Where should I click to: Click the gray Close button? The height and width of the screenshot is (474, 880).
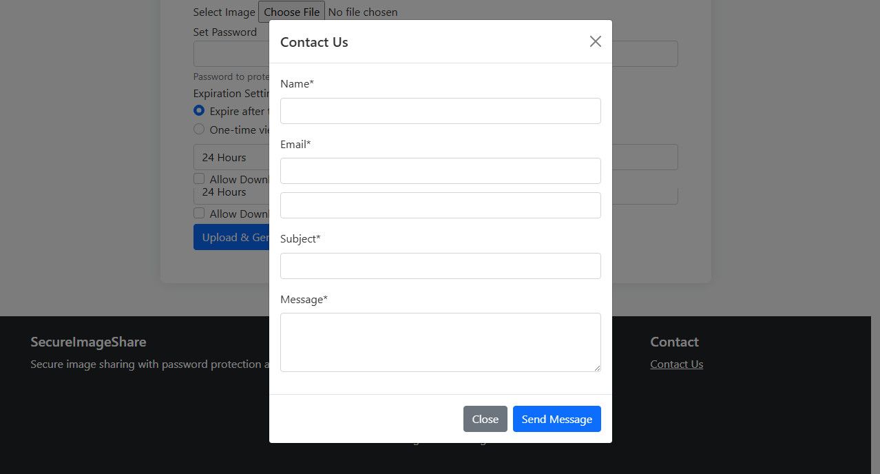tap(485, 419)
